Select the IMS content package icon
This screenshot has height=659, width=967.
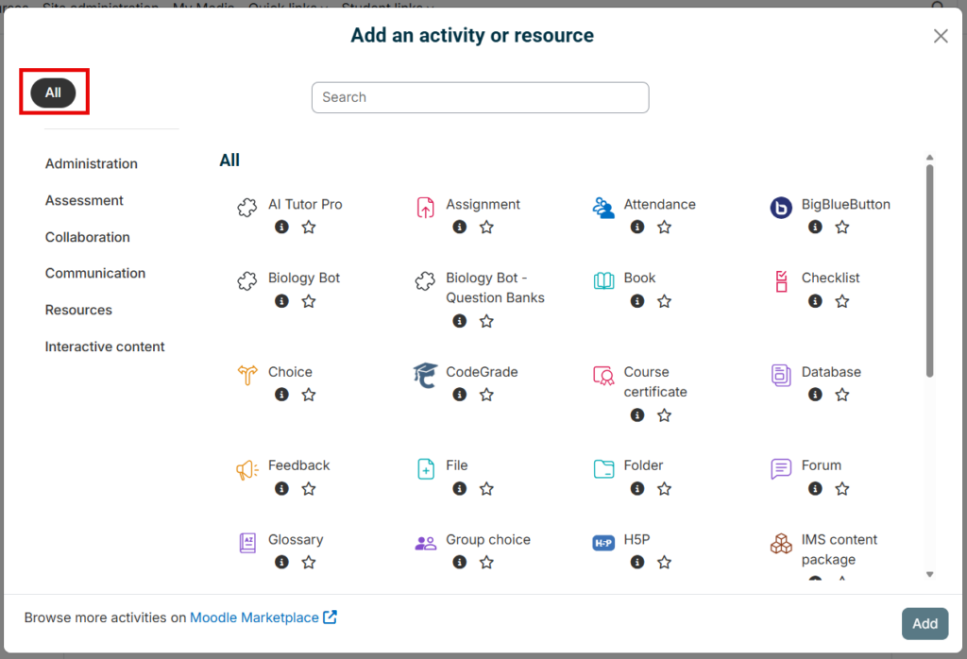[781, 543]
